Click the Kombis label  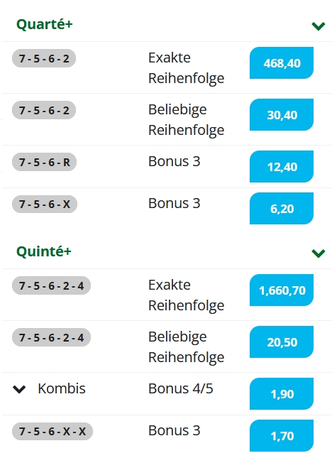pyautogui.click(x=62, y=388)
